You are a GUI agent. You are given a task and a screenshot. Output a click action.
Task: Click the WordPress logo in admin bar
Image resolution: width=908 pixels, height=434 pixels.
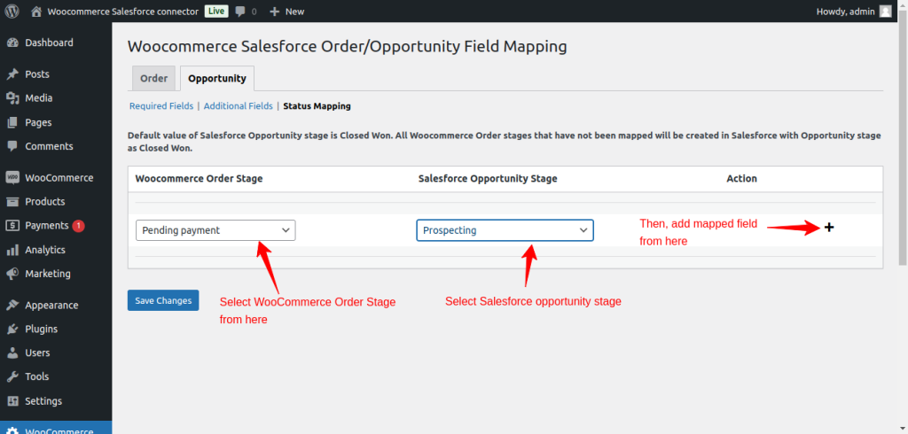pos(12,12)
